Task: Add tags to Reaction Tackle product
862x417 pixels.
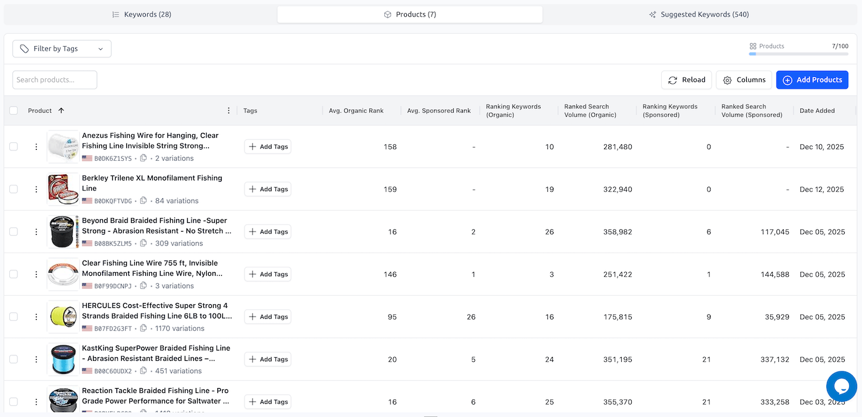Action: click(x=268, y=402)
